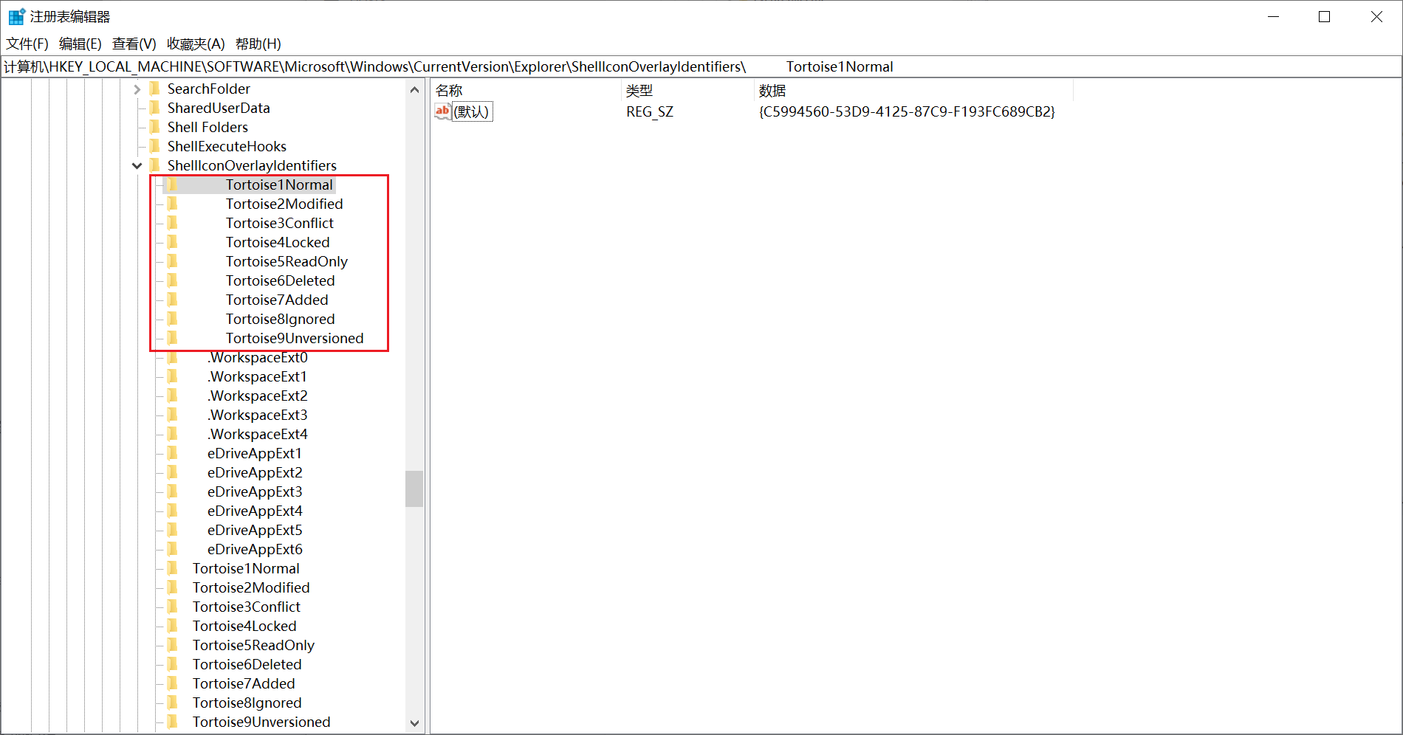This screenshot has height=735, width=1403.
Task: Click folder icon of eDriveAppExt4
Action: click(x=173, y=511)
